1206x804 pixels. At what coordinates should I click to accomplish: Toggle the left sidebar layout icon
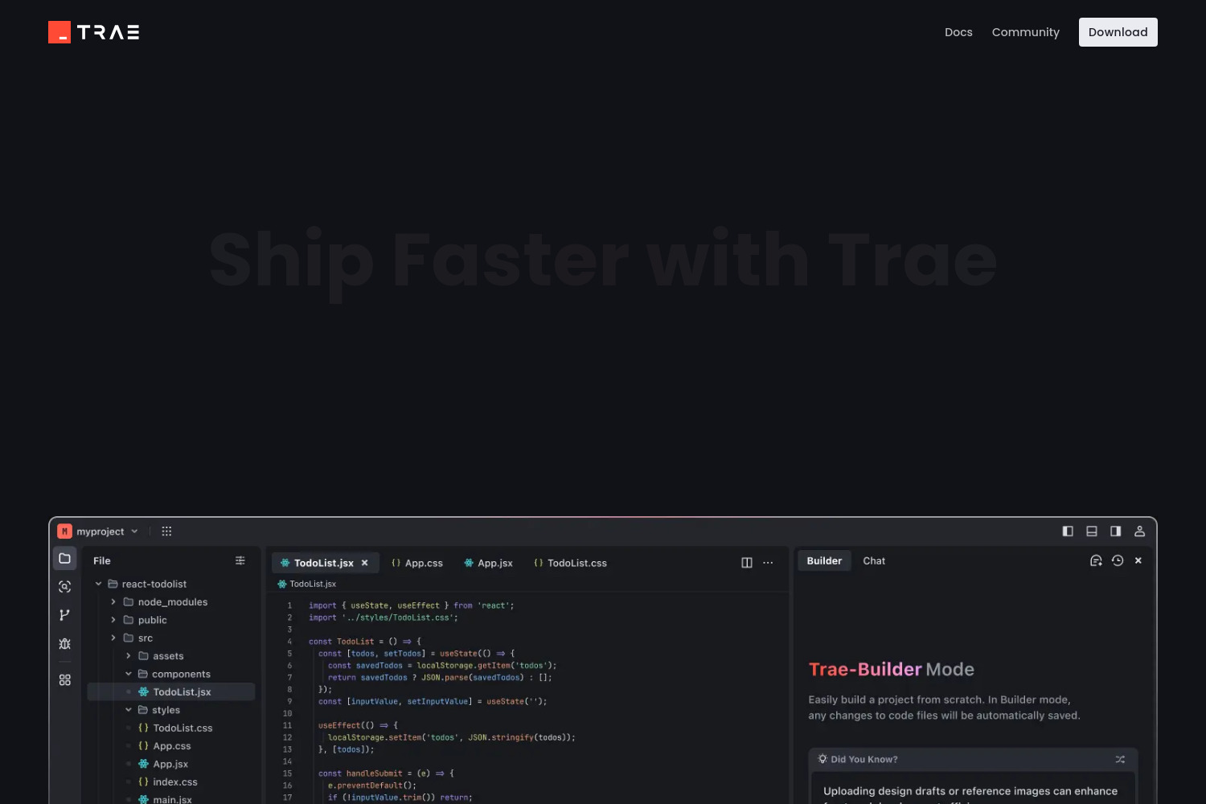pyautogui.click(x=1068, y=531)
